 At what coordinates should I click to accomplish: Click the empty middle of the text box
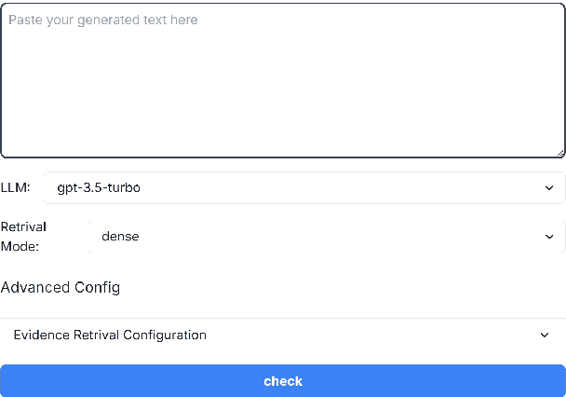click(x=283, y=89)
